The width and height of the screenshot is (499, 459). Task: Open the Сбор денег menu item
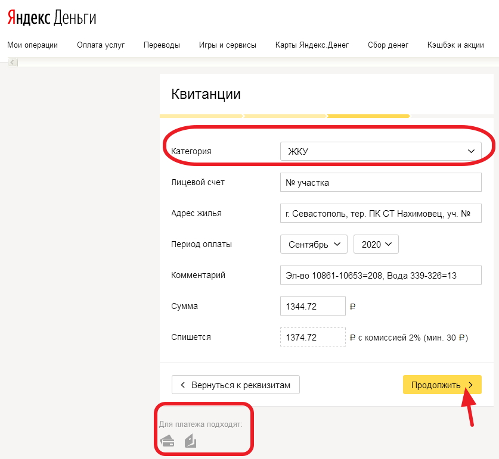(x=388, y=45)
